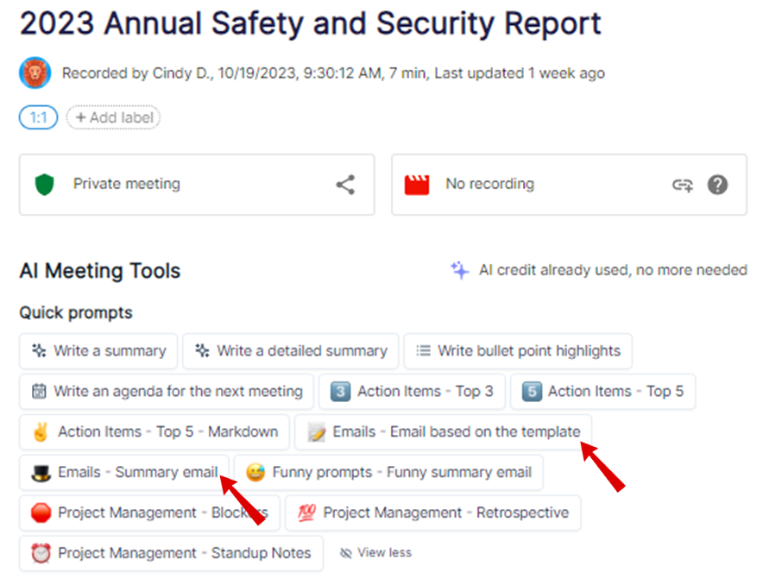Run Funny prompts - Funny summary email
Screen dimensions: 769x585
388,472
